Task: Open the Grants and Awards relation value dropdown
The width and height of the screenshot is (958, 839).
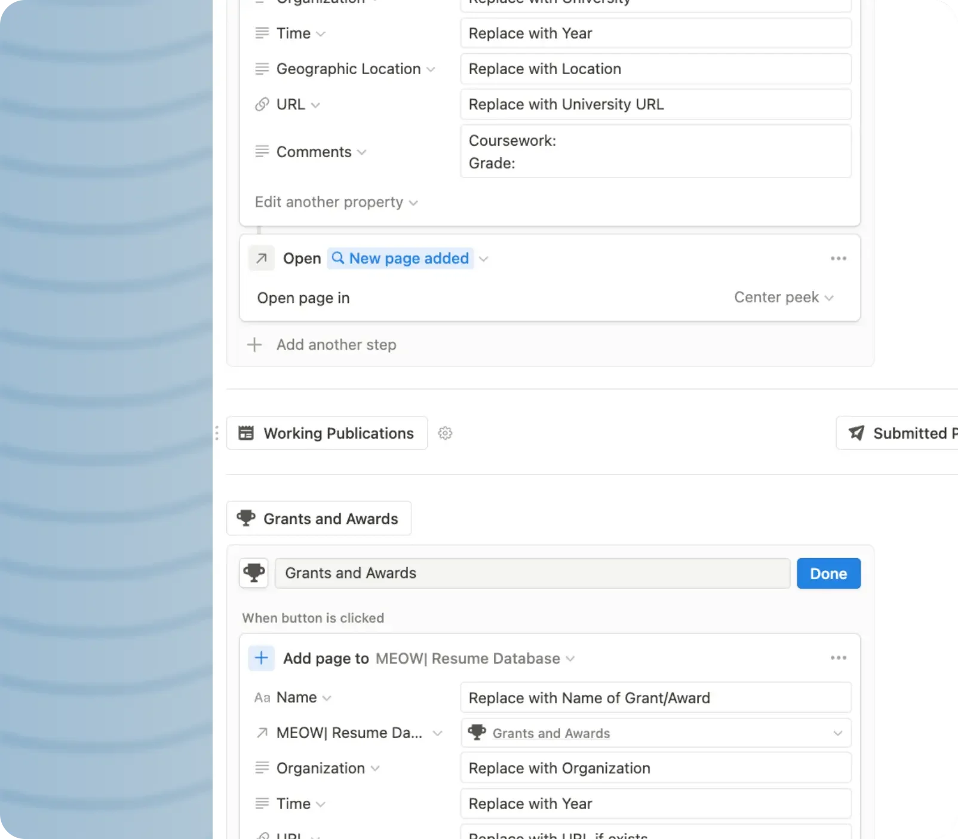Action: tap(839, 733)
